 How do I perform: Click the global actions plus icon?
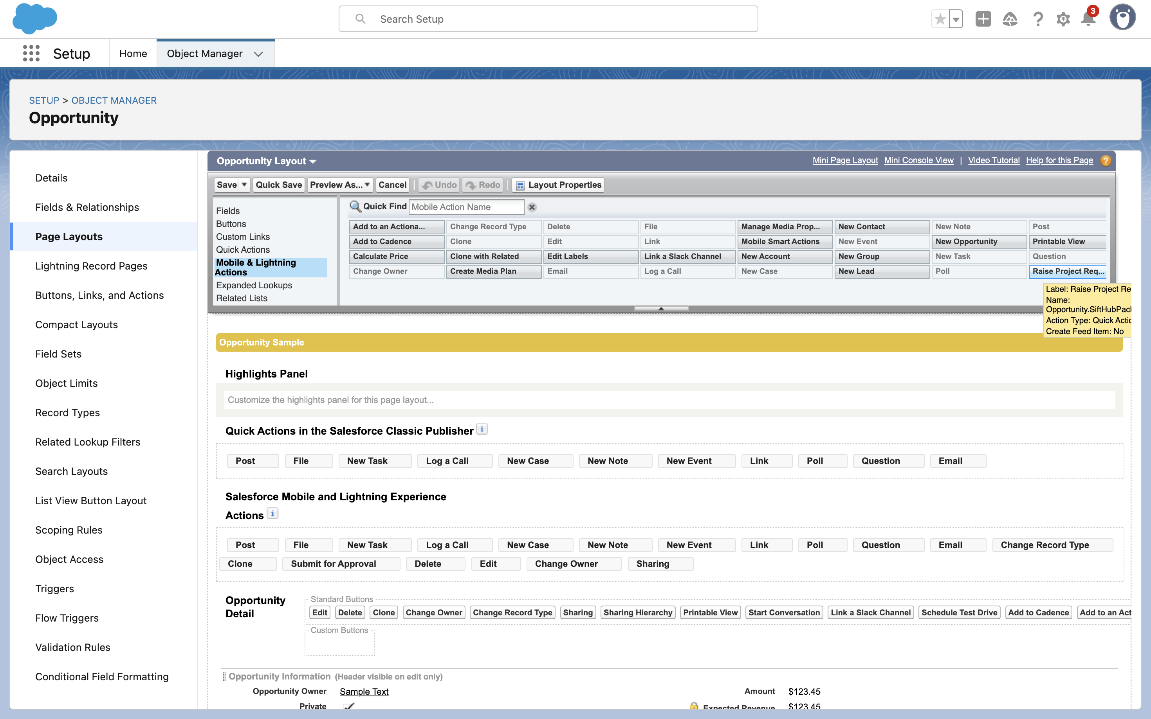pyautogui.click(x=983, y=19)
